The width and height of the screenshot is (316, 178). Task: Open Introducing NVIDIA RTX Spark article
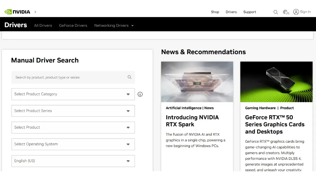tap(192, 121)
